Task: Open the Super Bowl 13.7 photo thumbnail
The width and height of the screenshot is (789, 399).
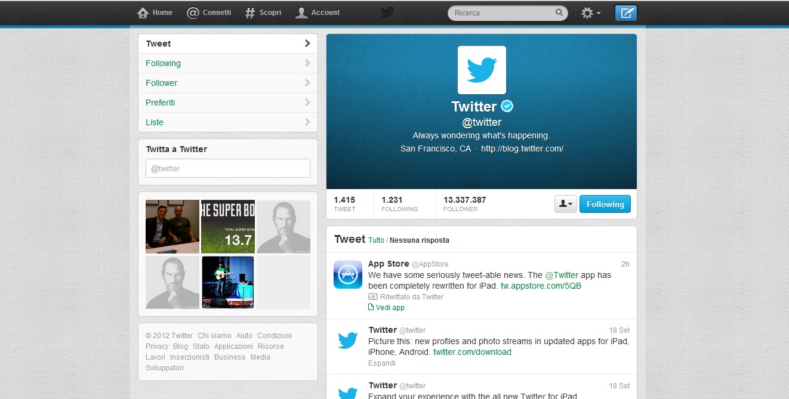Action: point(227,227)
